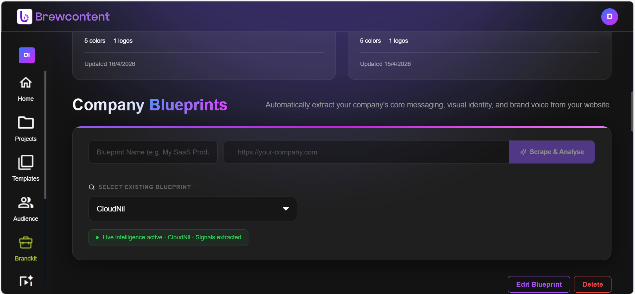Open Projects folder icon
Viewport: 635px width, 294px height.
click(26, 123)
